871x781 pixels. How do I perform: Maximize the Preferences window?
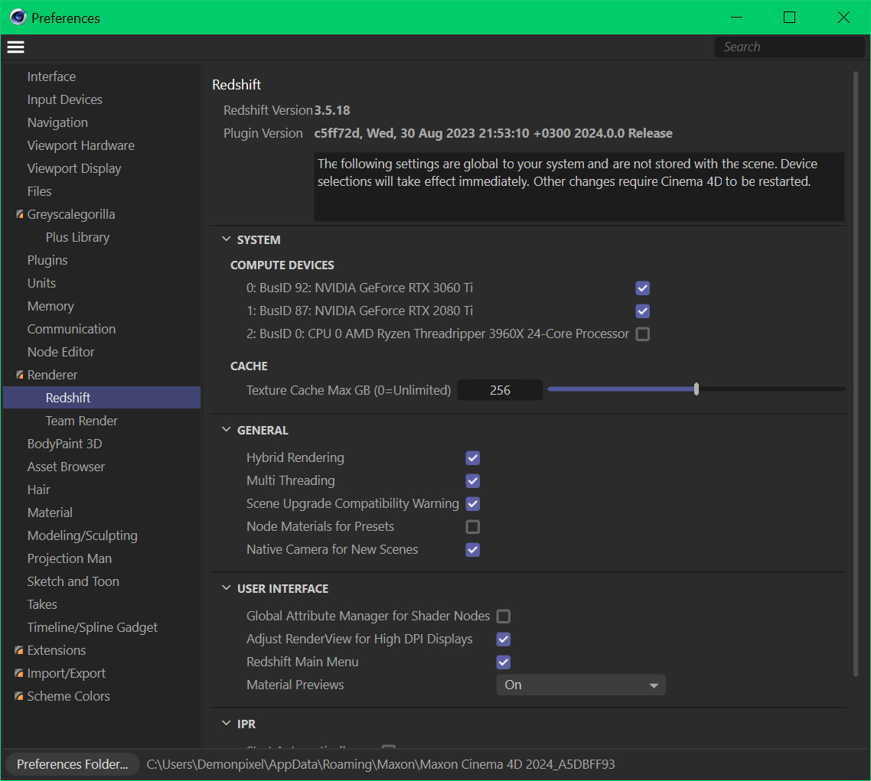tap(789, 17)
